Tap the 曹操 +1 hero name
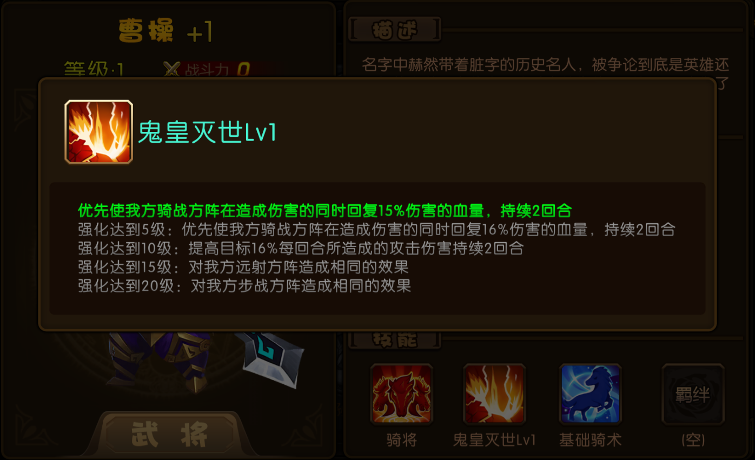Viewport: 755px width, 460px height. pos(165,32)
